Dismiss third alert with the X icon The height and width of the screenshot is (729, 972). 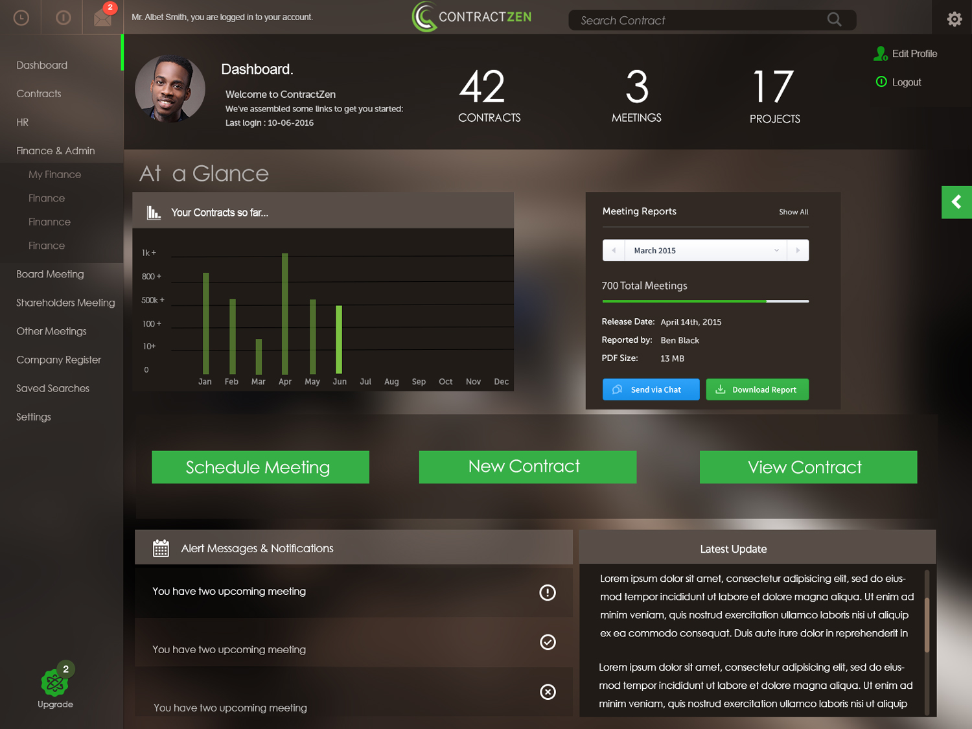548,692
